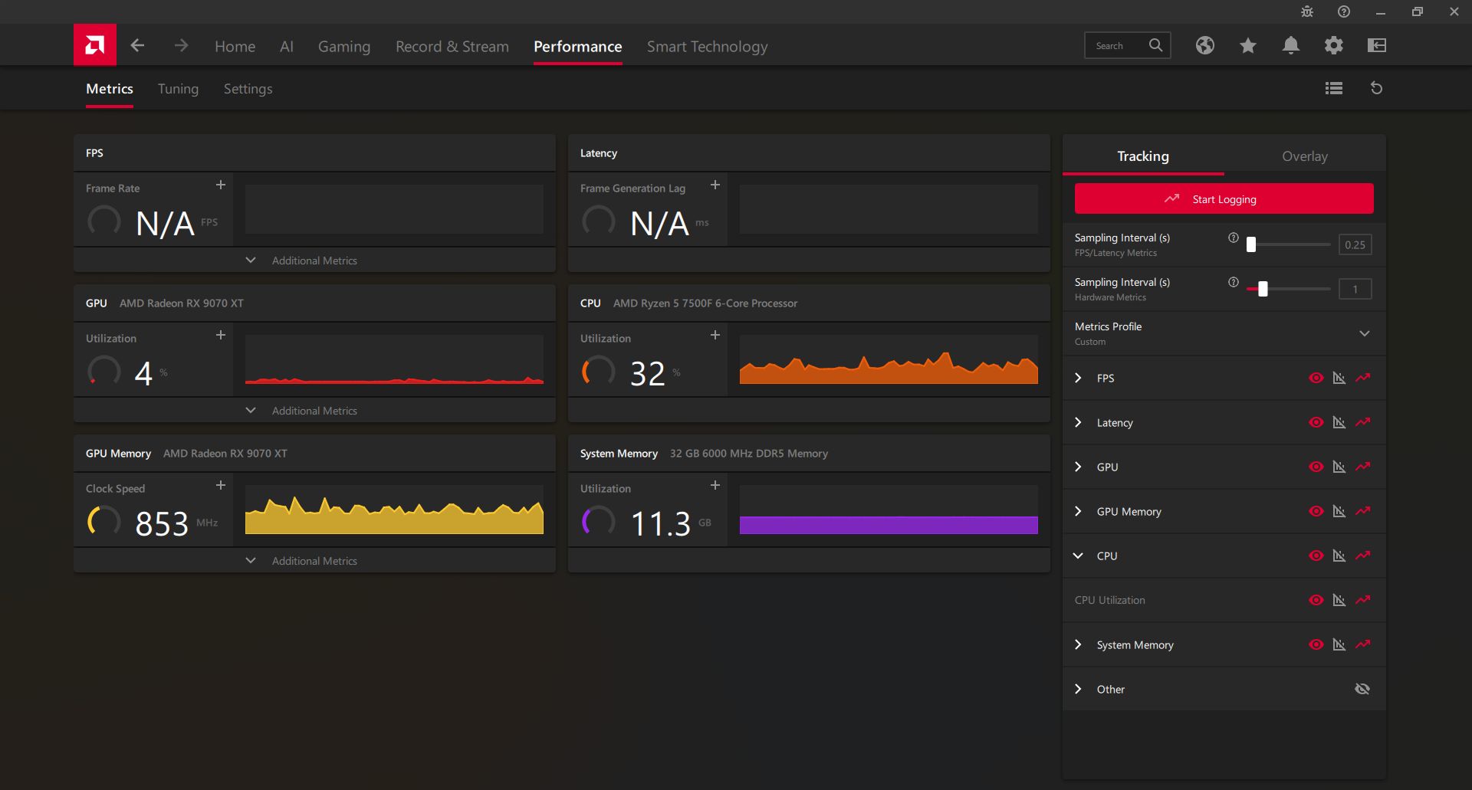Toggle System Memory graph overlay icon

click(1339, 644)
